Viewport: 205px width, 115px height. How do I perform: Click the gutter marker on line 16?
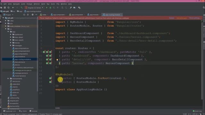pos(50,78)
